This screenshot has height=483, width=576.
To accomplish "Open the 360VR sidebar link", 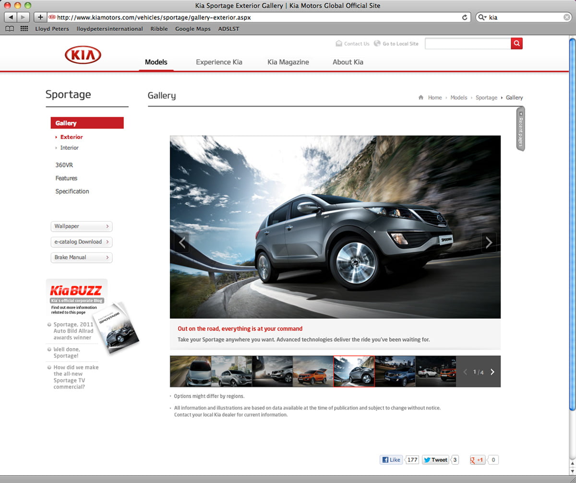I will [64, 165].
